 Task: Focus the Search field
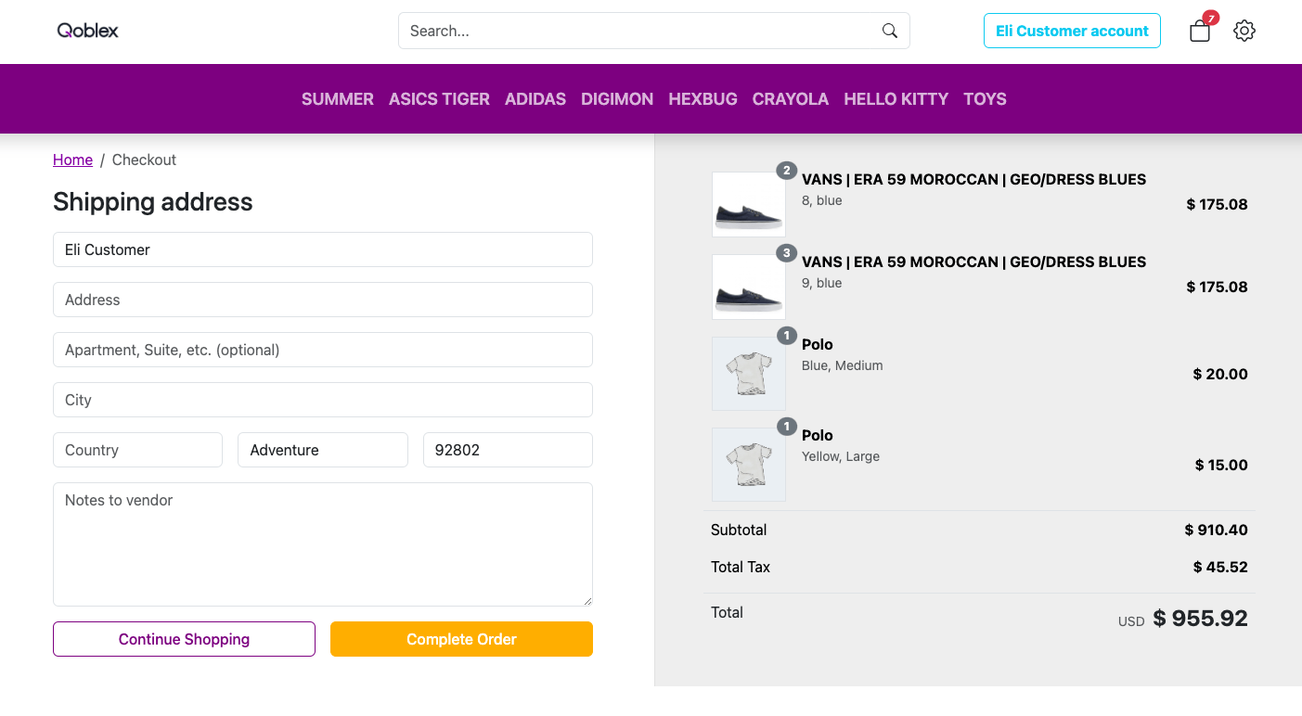point(654,31)
